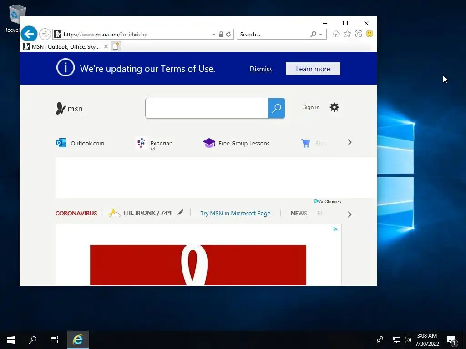This screenshot has width=466, height=349.
Task: Dismiss the Terms of Use banner
Action: (x=261, y=69)
